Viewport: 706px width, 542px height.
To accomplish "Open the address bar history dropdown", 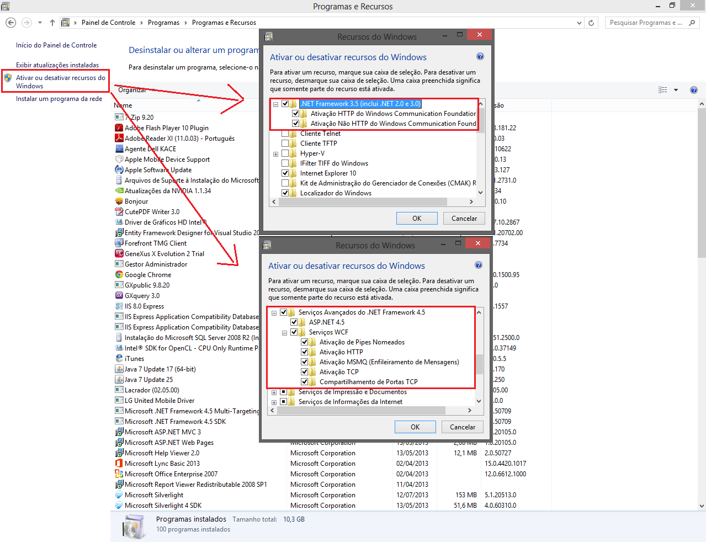I will pyautogui.click(x=579, y=23).
